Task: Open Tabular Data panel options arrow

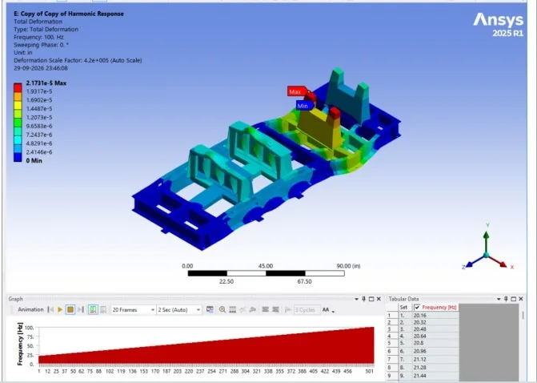Action: pyautogui.click(x=499, y=299)
